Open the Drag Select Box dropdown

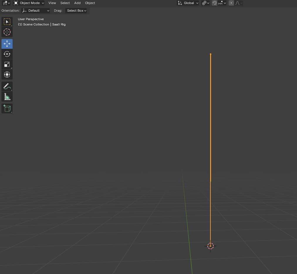tap(76, 11)
